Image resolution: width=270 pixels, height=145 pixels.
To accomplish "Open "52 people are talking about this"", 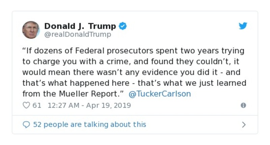I will click(x=89, y=125).
